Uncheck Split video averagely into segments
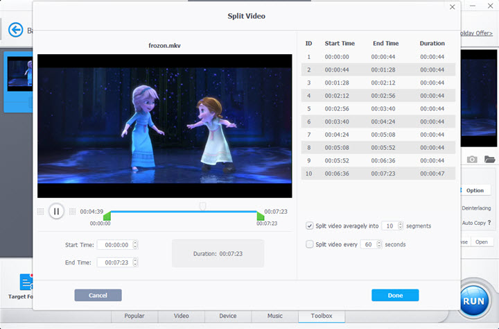 pos(309,226)
